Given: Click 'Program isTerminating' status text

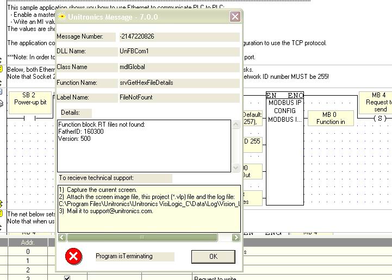Looking at the screenshot, I should pyautogui.click(x=135, y=256).
